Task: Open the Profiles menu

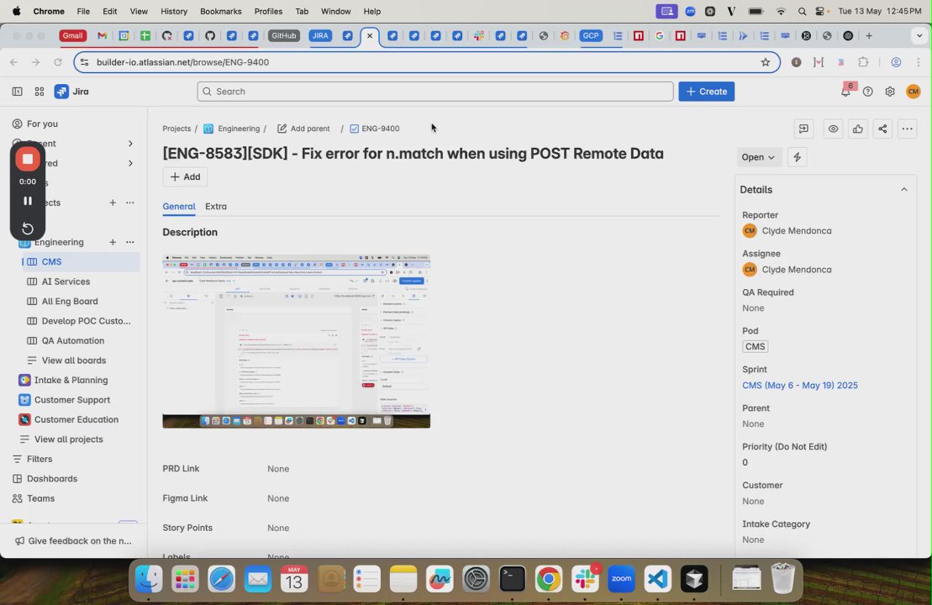Action: click(x=268, y=11)
